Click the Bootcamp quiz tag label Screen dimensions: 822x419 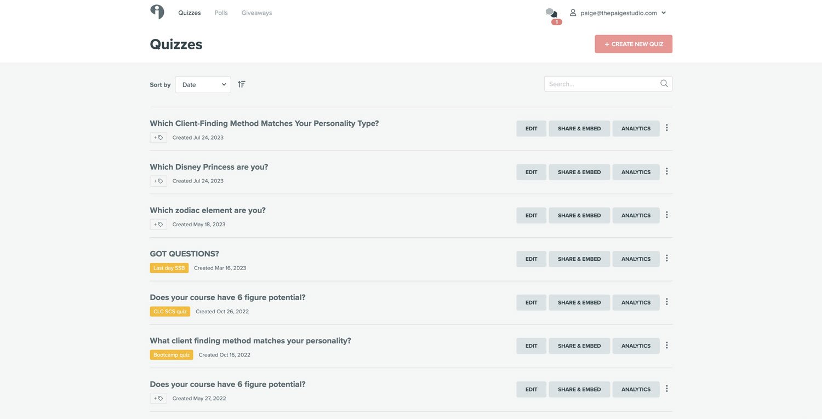[172, 355]
